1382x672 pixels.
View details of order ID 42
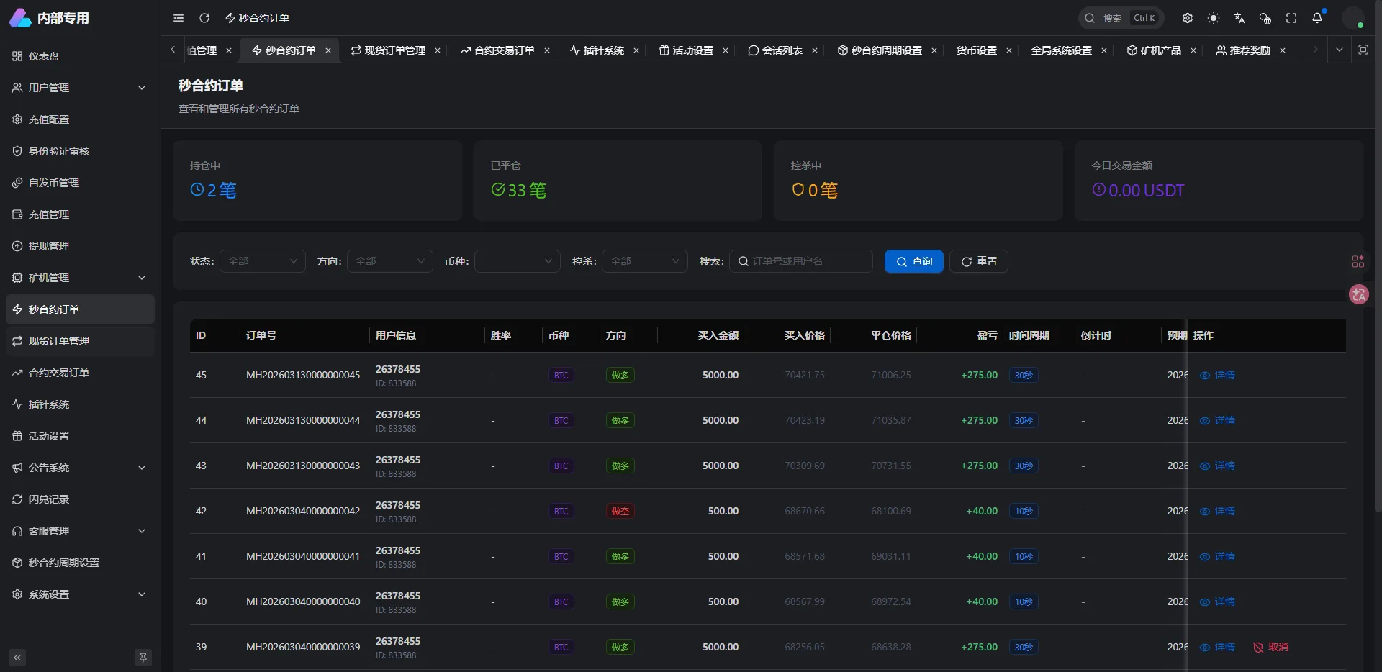tap(1217, 511)
